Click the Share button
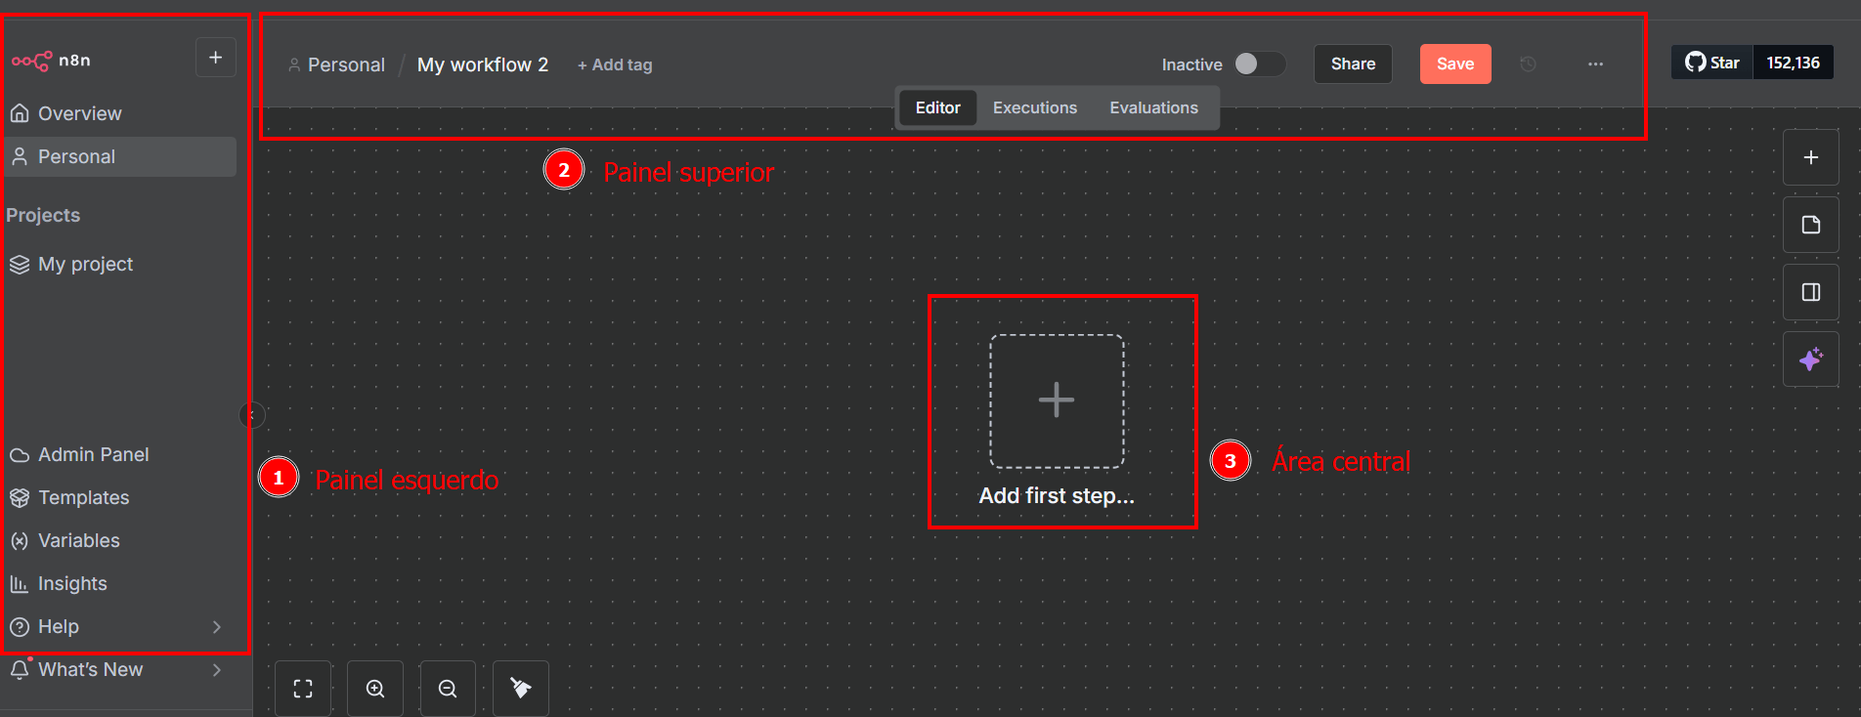This screenshot has width=1861, height=717. pyautogui.click(x=1353, y=63)
